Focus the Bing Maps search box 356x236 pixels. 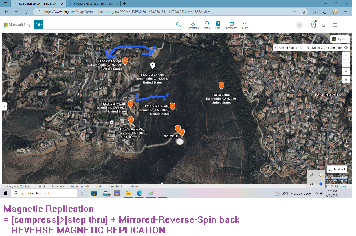(109, 25)
